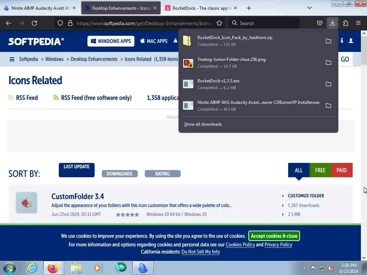Sort by LAST UPDATE

point(77,170)
